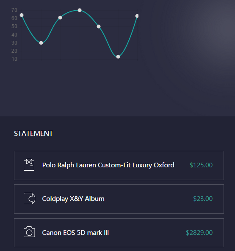Select the data point at value 50
235x251 pixels.
click(99, 27)
